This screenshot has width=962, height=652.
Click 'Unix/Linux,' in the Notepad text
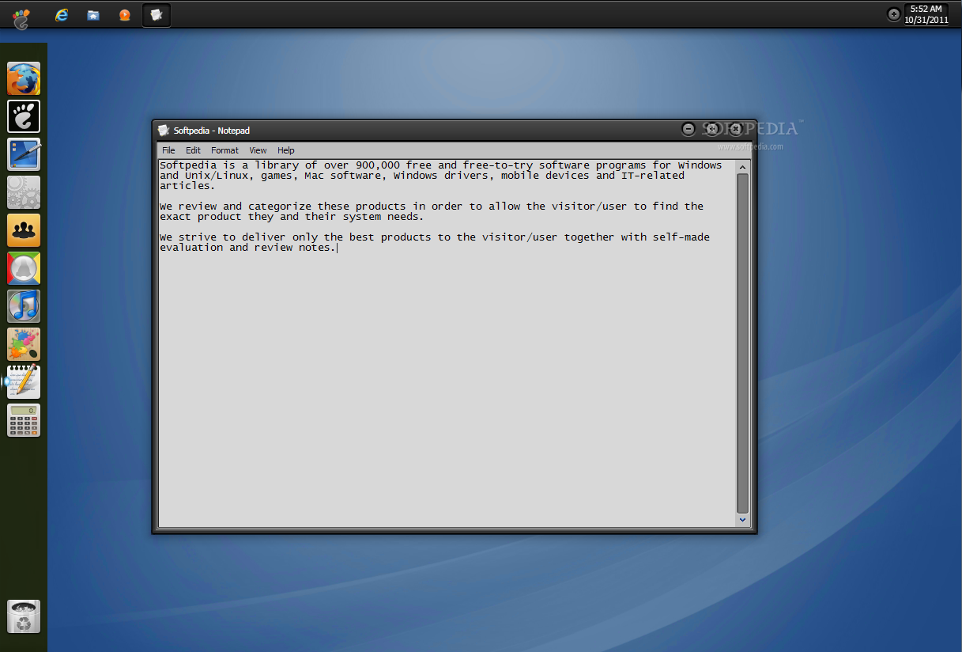(x=220, y=176)
